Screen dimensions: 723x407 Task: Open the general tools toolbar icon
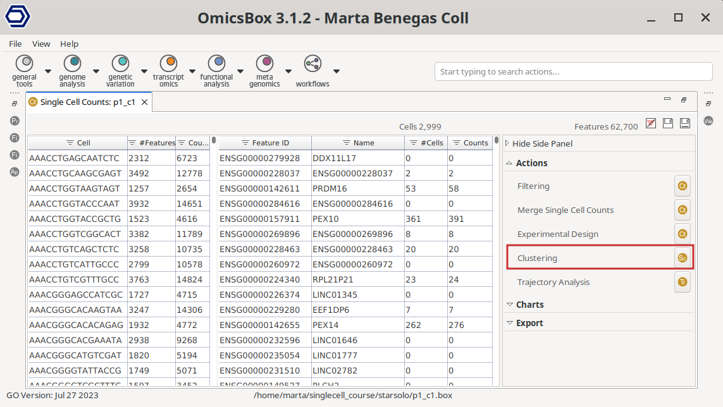[25, 63]
